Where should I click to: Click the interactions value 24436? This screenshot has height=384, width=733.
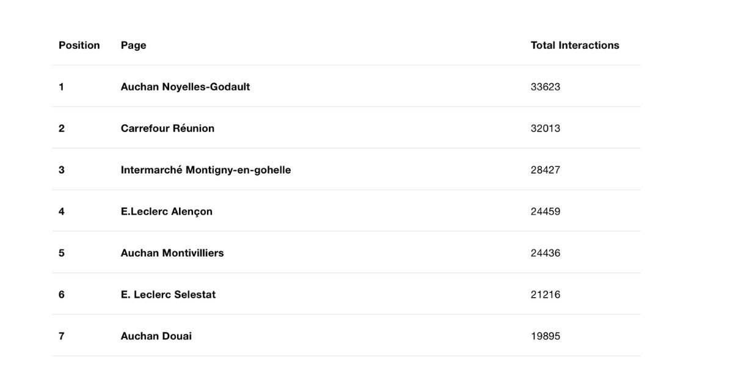pos(545,253)
